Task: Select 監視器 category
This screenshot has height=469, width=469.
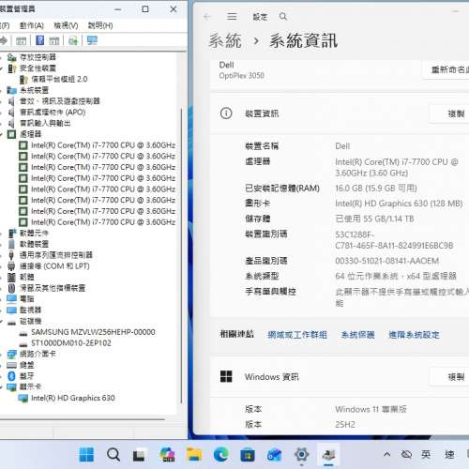Action: tap(31, 310)
